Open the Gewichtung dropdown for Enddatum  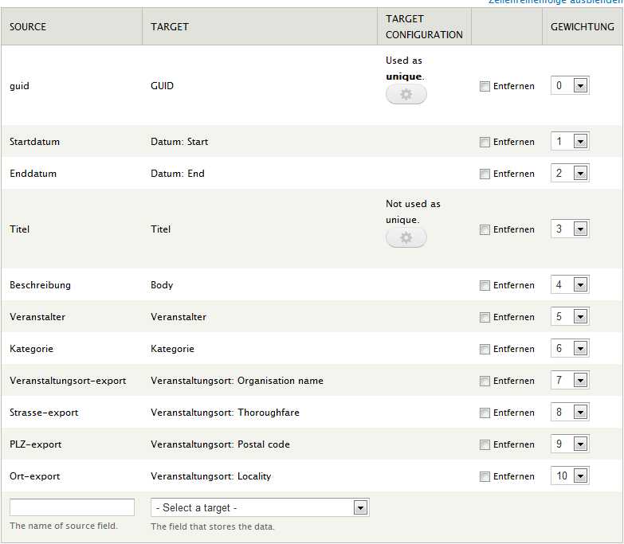[x=570, y=174]
